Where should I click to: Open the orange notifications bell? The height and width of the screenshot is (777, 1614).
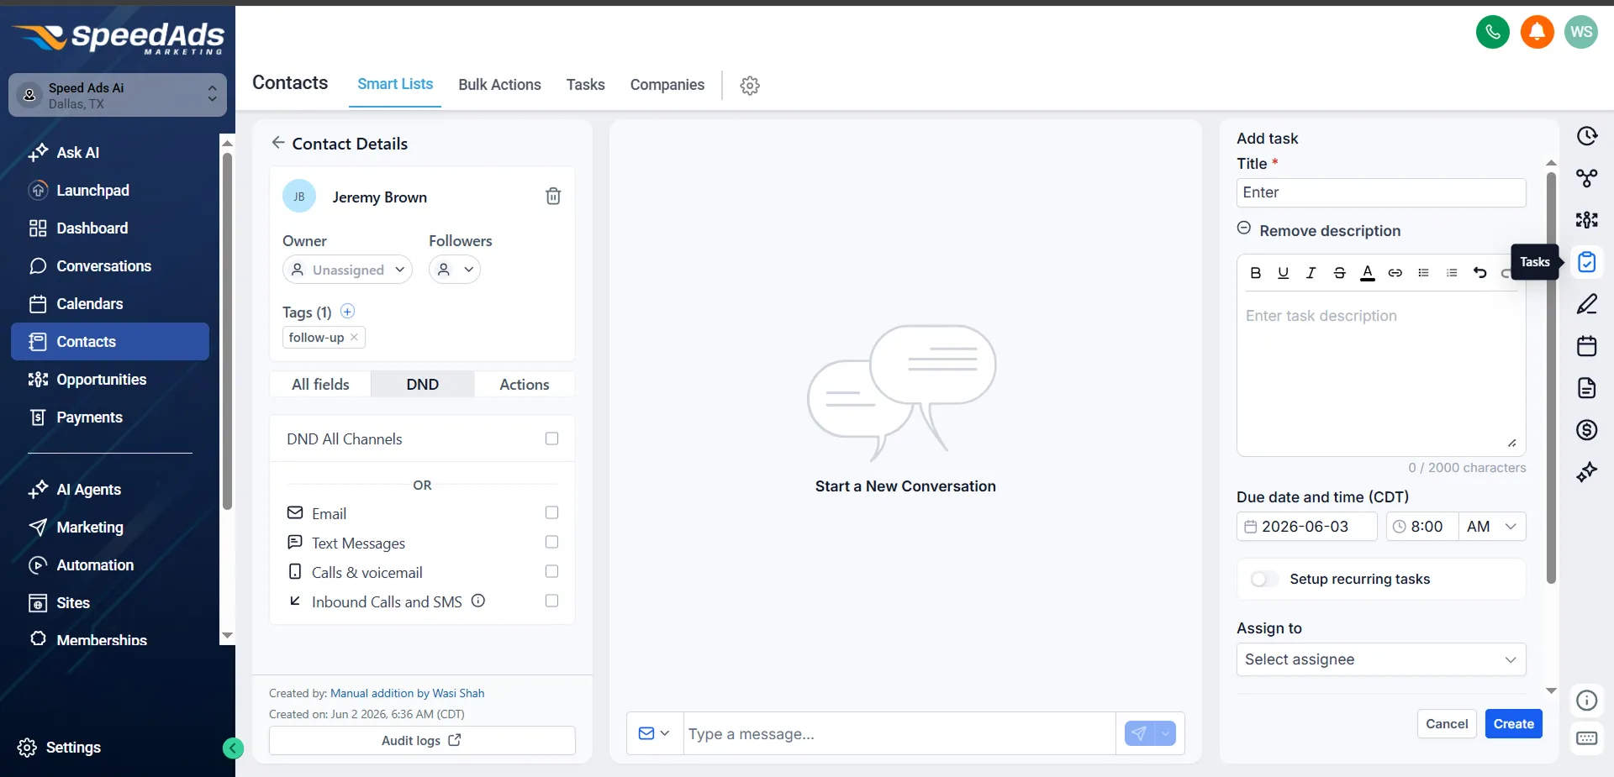pyautogui.click(x=1537, y=32)
